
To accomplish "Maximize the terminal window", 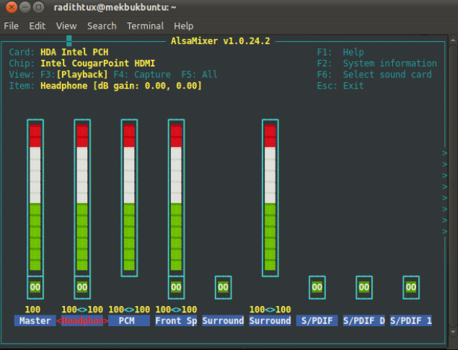I will [38, 7].
